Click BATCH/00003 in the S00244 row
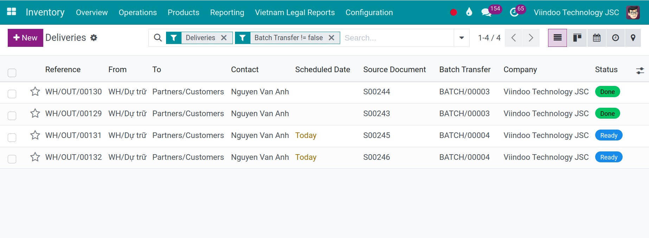This screenshot has height=238, width=649. 464,92
